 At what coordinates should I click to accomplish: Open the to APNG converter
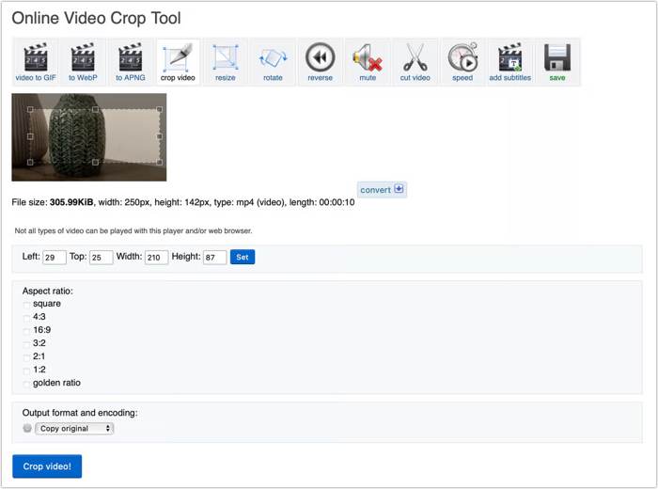coord(130,62)
